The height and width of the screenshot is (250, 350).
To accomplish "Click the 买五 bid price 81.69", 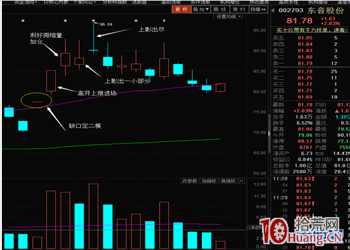I will point(305,97).
